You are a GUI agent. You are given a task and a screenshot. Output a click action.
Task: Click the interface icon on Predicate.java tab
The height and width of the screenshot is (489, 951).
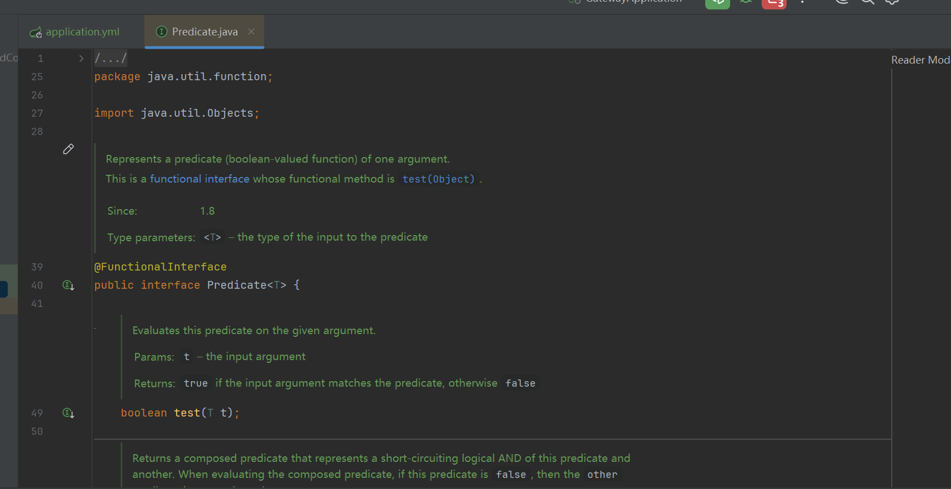162,32
